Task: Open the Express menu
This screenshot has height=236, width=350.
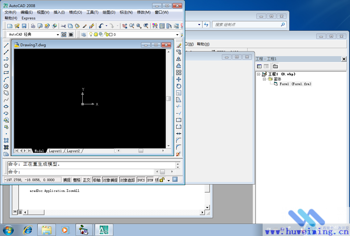Action: point(29,18)
